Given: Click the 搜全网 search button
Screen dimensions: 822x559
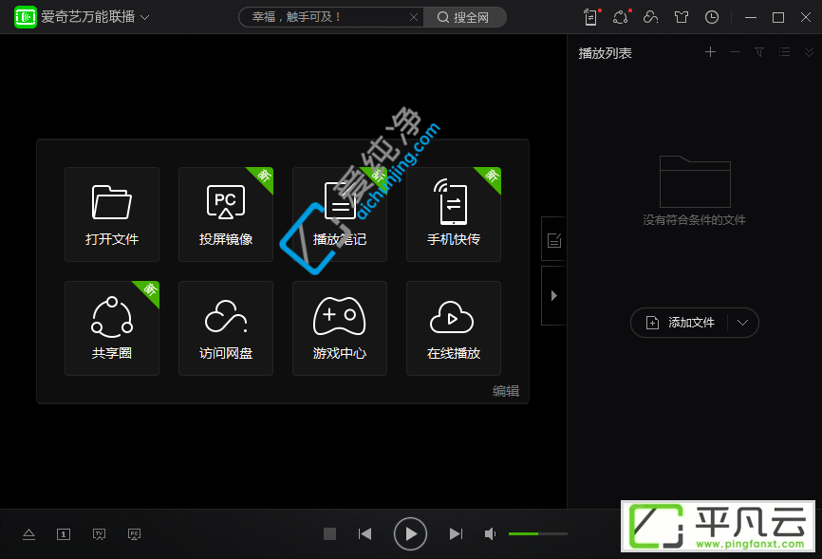Looking at the screenshot, I should pyautogui.click(x=464, y=17).
